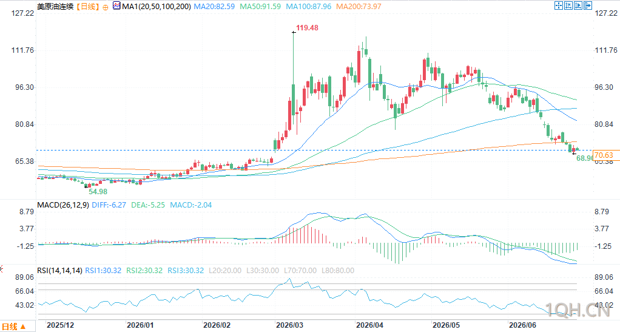Open MA1(20,50,100,200) indicator settings
This screenshot has width=620, height=332.
(156, 7)
